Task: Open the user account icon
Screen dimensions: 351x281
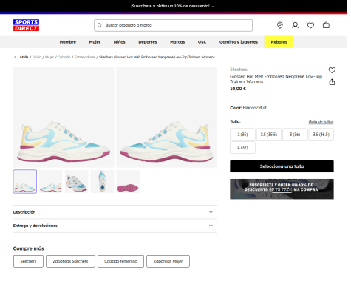Action: click(296, 25)
